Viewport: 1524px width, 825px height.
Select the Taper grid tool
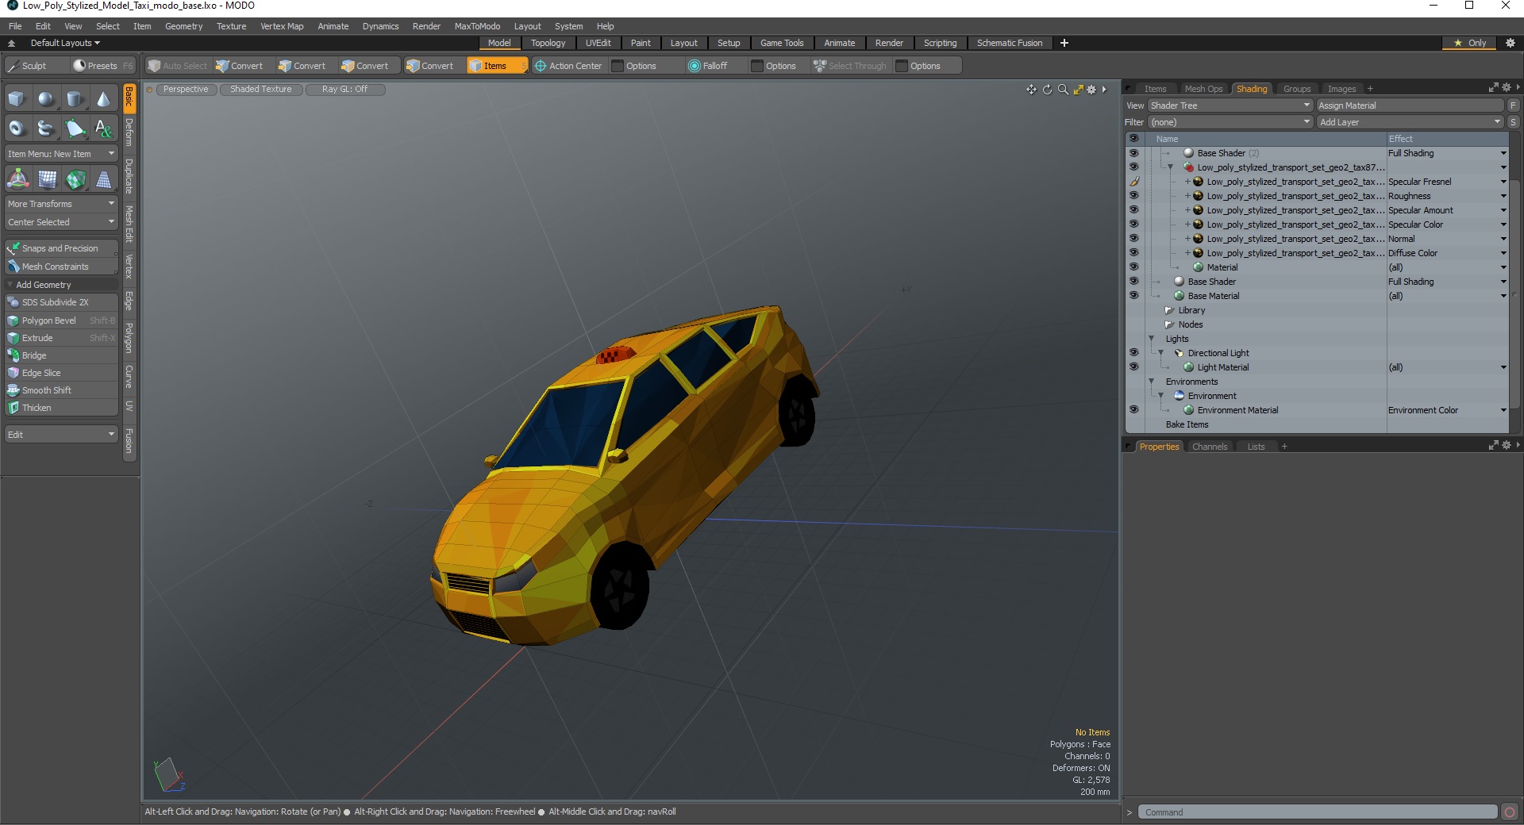click(x=103, y=179)
